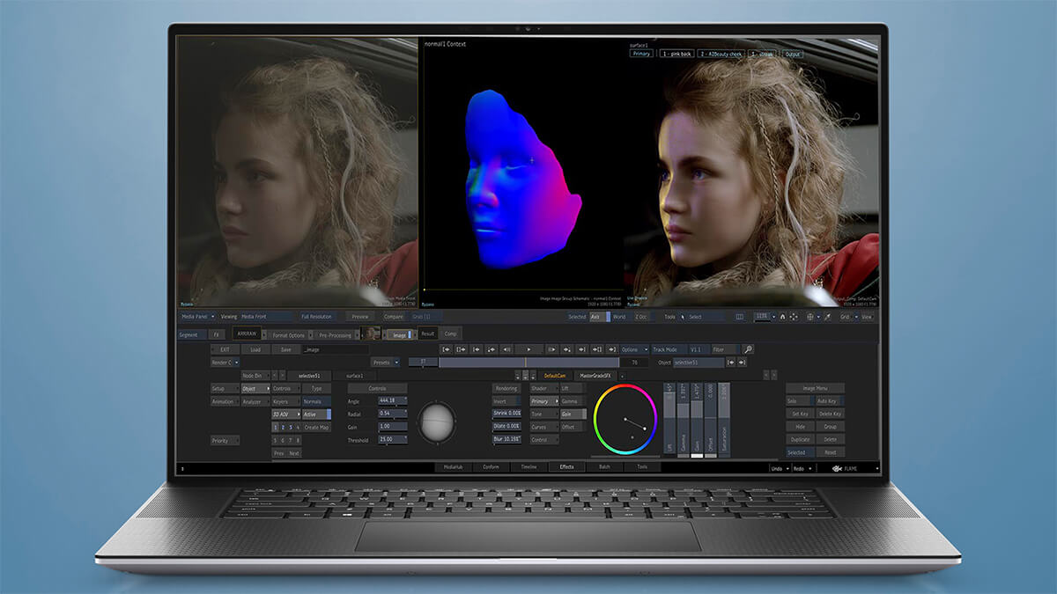Toggle the Axis selected button
1057x594 pixels.
(600, 317)
